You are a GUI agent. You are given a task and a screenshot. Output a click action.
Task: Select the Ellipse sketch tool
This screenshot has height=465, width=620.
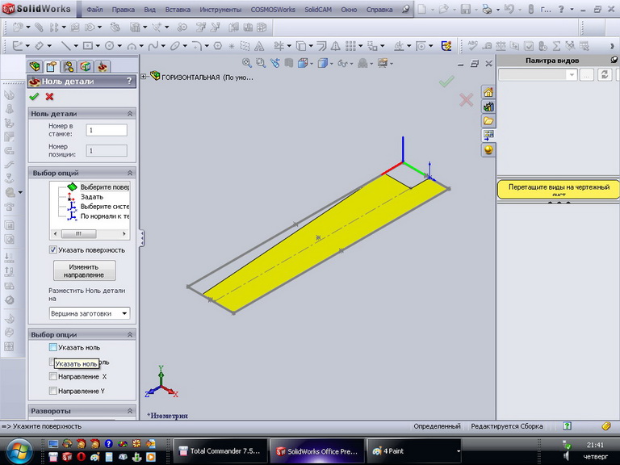click(x=175, y=46)
